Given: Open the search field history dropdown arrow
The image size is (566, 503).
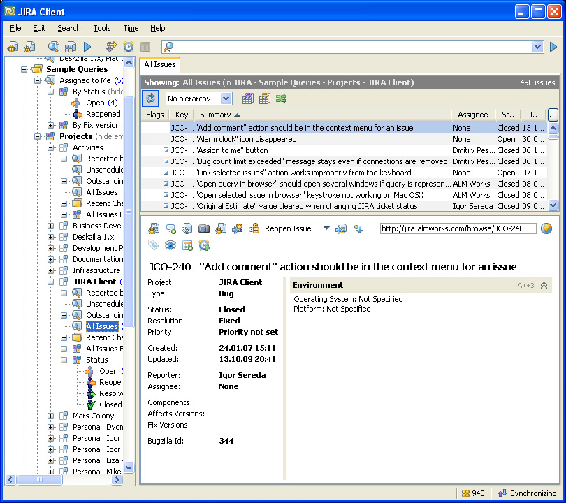Looking at the screenshot, I should click(x=538, y=47).
